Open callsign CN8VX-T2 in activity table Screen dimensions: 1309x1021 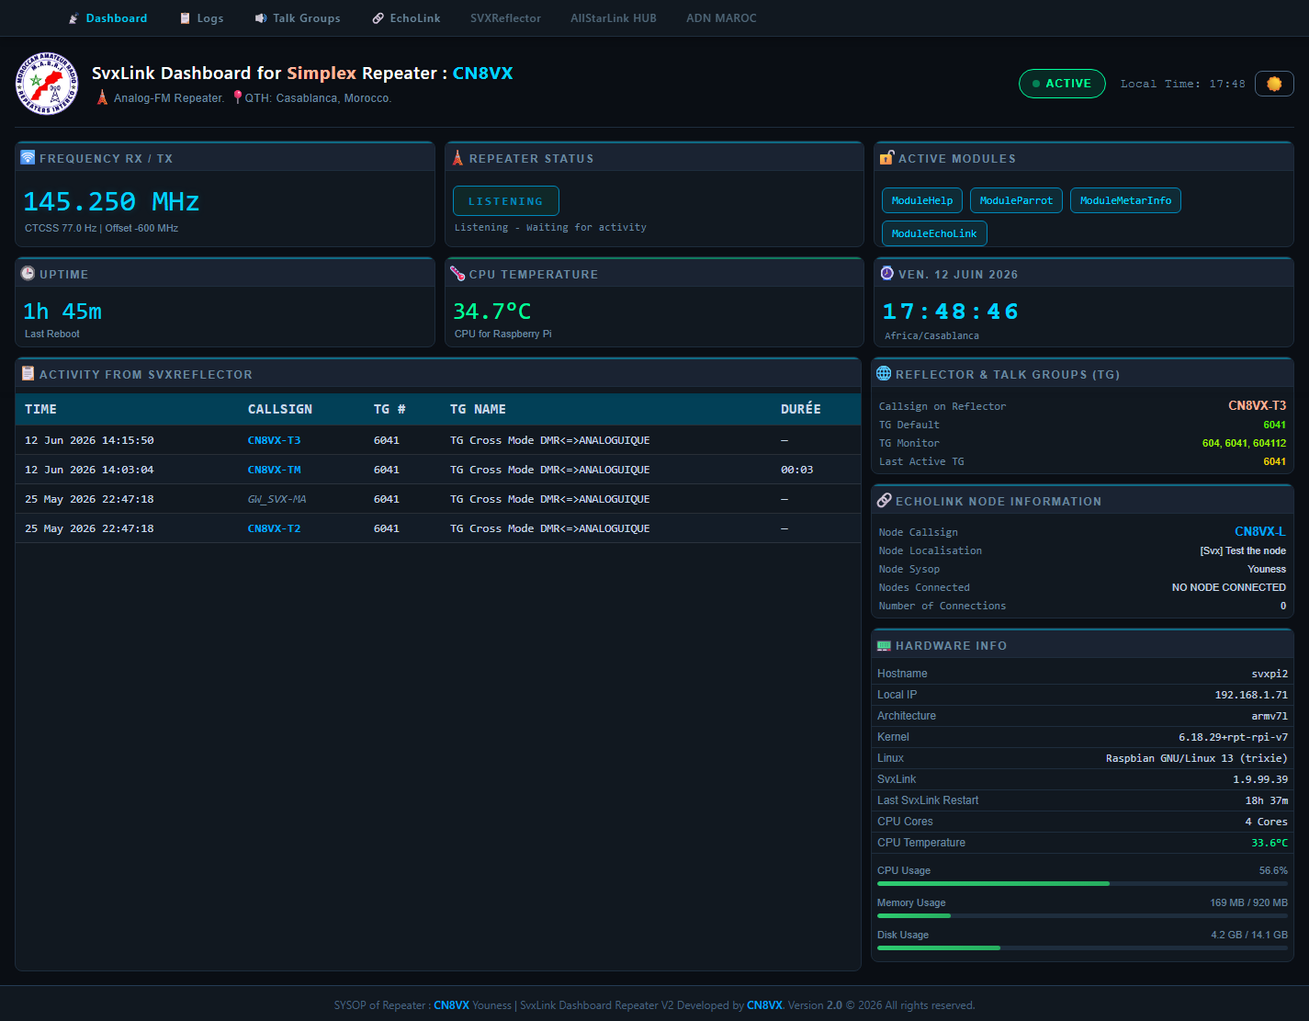point(274,528)
